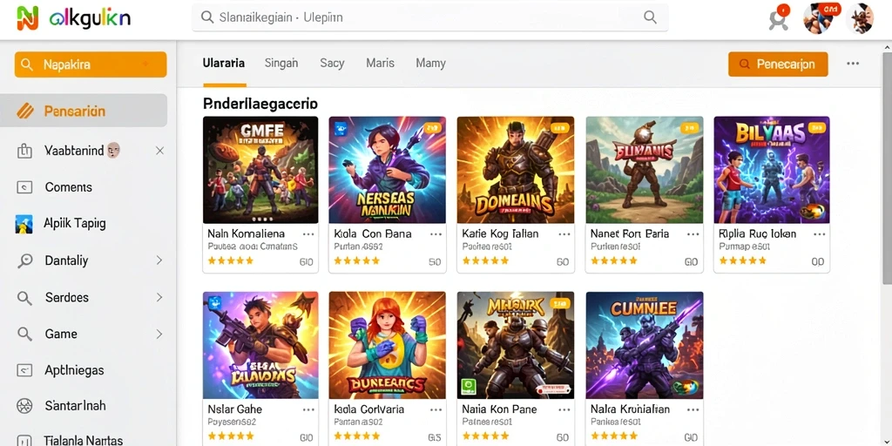
Task: Click the search magnifier at search bar's right end
Action: coord(650,17)
